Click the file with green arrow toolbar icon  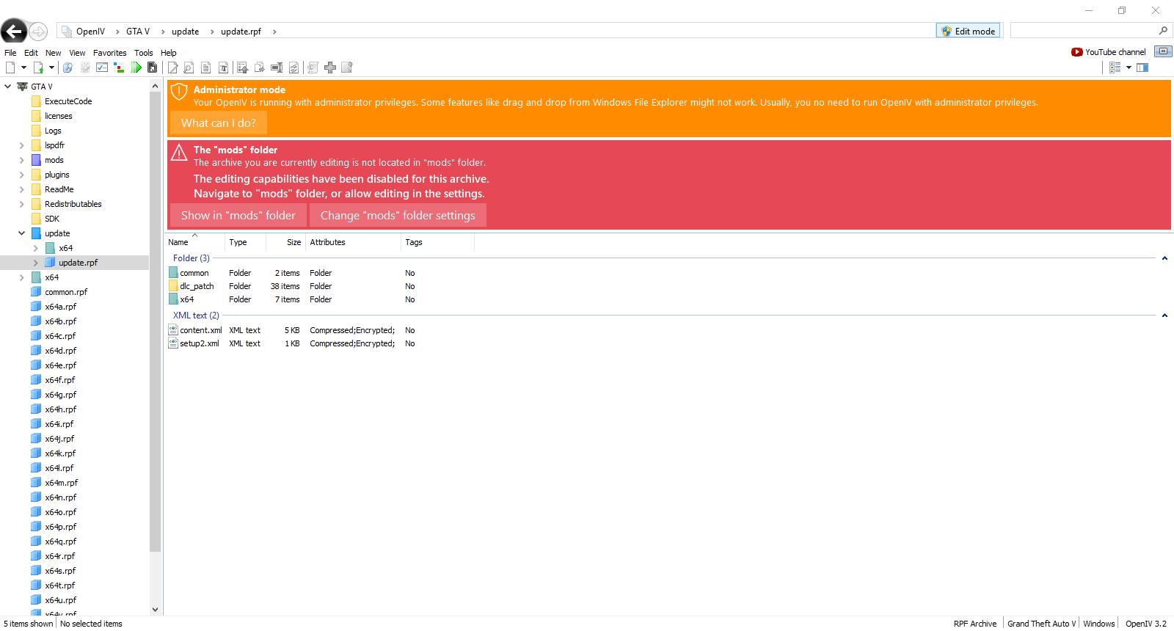(38, 68)
